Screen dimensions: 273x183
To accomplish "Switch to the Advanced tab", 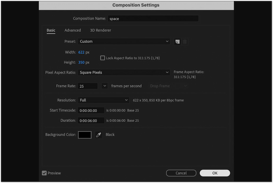I will pos(73,30).
